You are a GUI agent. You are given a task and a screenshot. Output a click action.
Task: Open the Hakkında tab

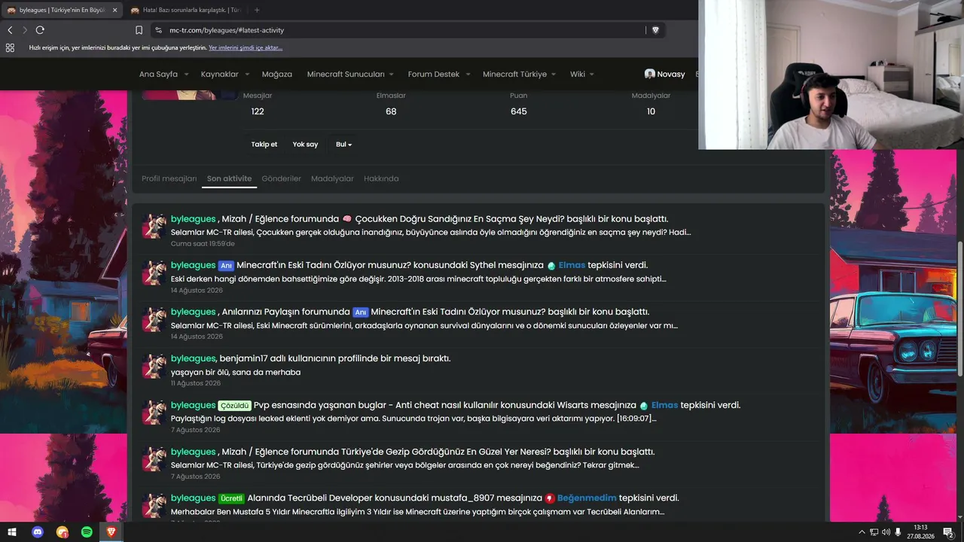point(381,178)
